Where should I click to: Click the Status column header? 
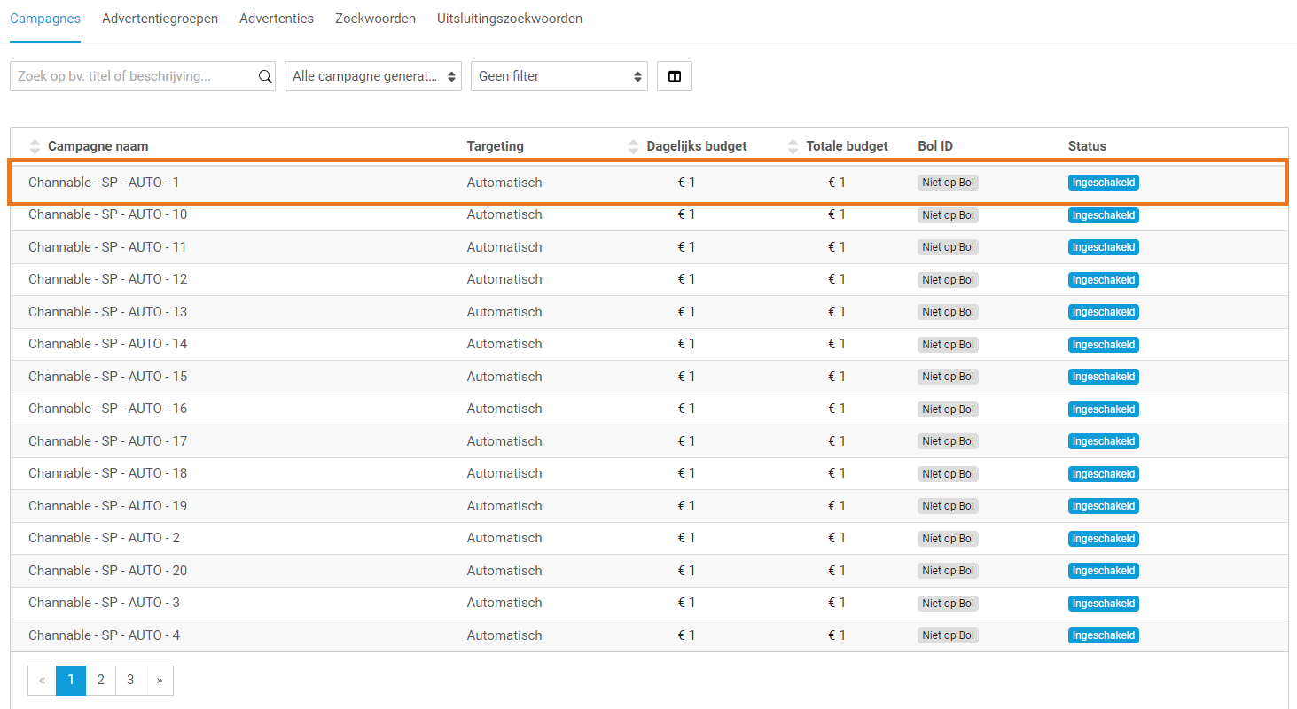(1087, 146)
